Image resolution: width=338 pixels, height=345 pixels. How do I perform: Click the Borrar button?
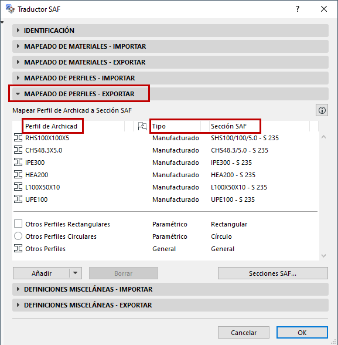(124, 273)
